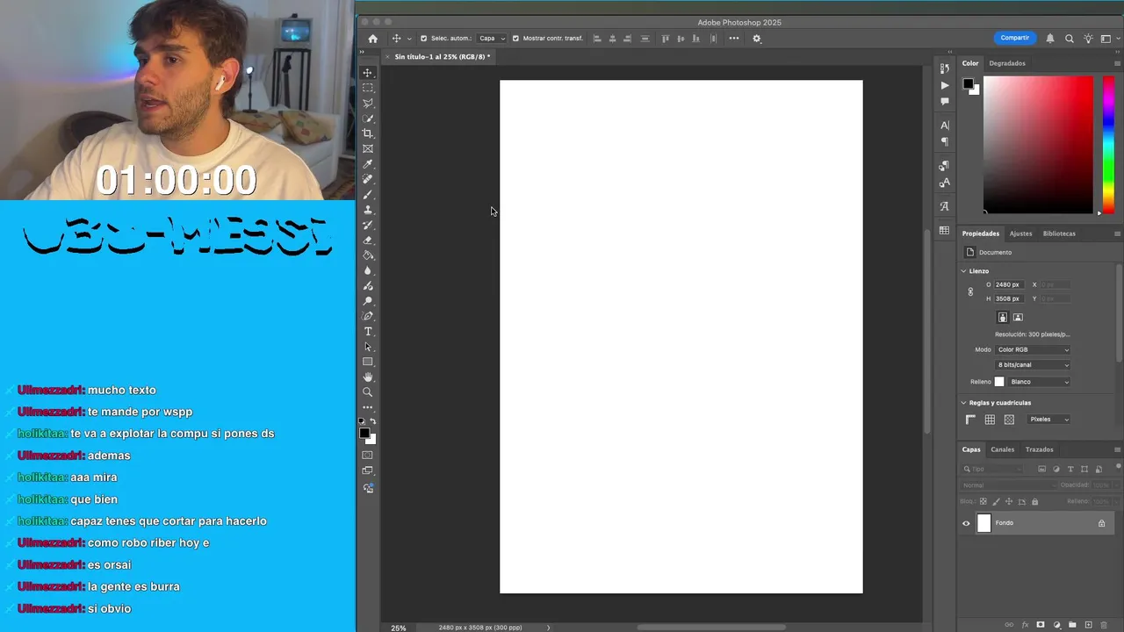Toggle the grid icon in Reglas y cuadrículas
The image size is (1124, 632).
990,420
